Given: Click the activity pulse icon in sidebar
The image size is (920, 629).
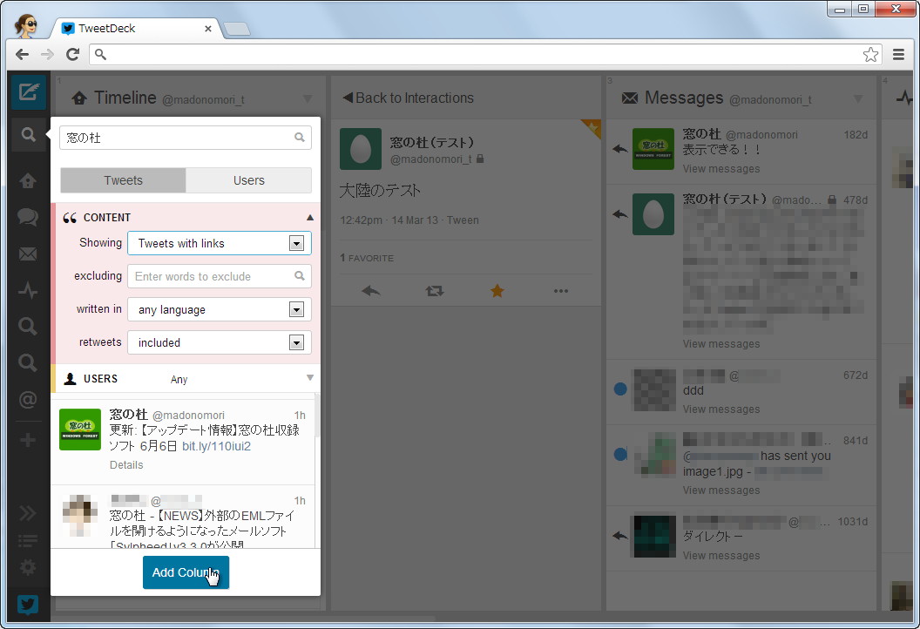Looking at the screenshot, I should 27,290.
